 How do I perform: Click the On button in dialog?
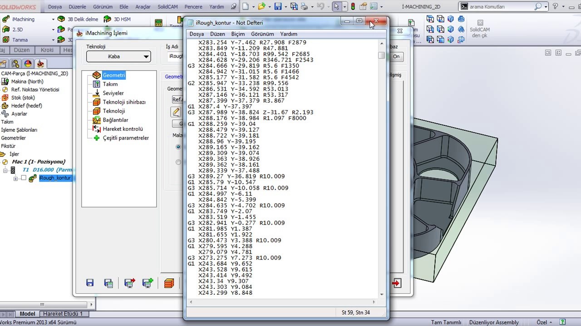(396, 57)
